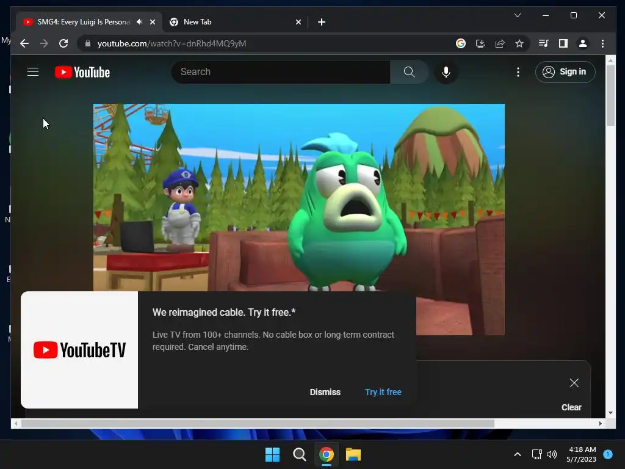This screenshot has height=469, width=625.
Task: Toggle Chrome side panel
Action: point(563,43)
